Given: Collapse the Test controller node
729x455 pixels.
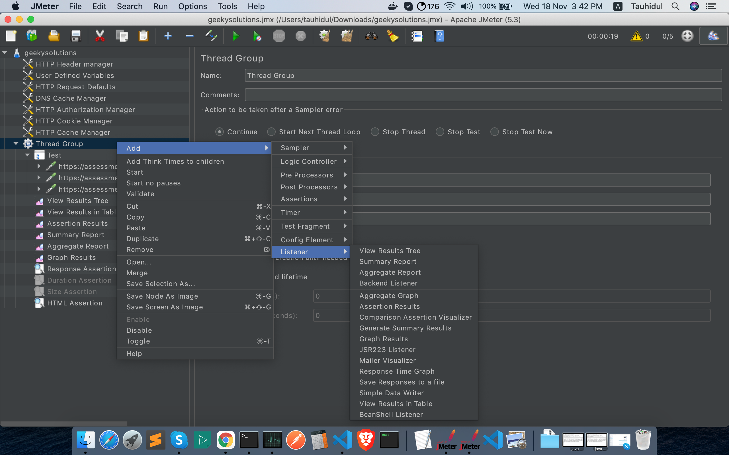Looking at the screenshot, I should click(27, 155).
